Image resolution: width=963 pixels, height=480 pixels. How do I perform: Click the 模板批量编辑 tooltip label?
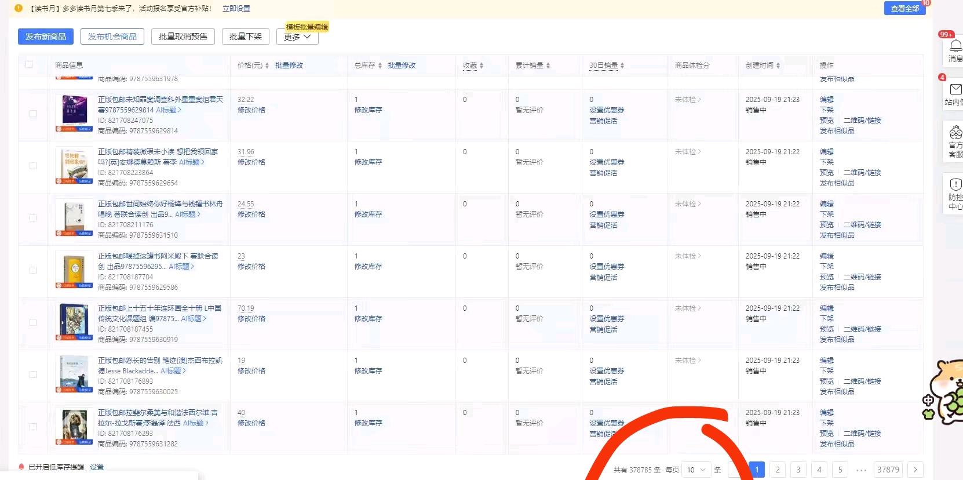[x=307, y=27]
